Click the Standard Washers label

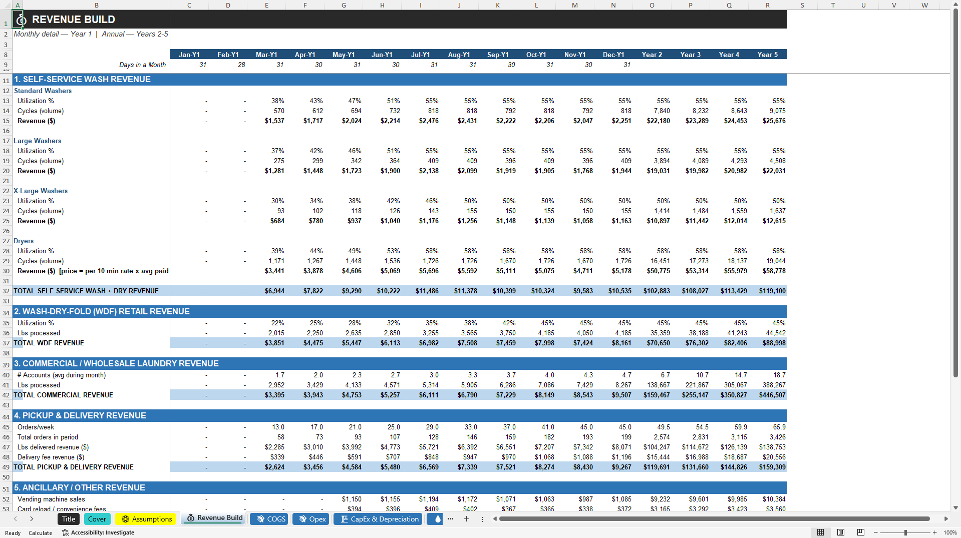point(43,91)
